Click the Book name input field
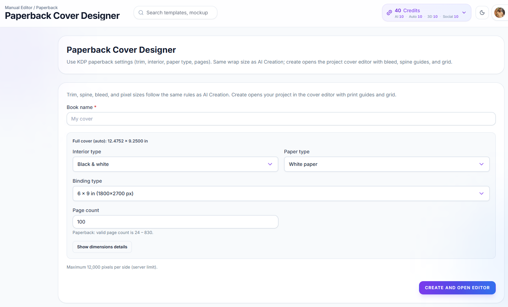The width and height of the screenshot is (508, 307). click(x=281, y=119)
